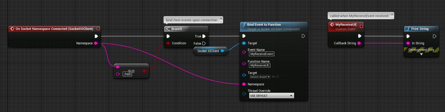The height and width of the screenshot is (112, 445).
Task: Open the Thread Override USE DEFAULT dropdown
Action: click(x=272, y=96)
